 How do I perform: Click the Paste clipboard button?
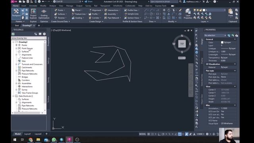[231, 13]
